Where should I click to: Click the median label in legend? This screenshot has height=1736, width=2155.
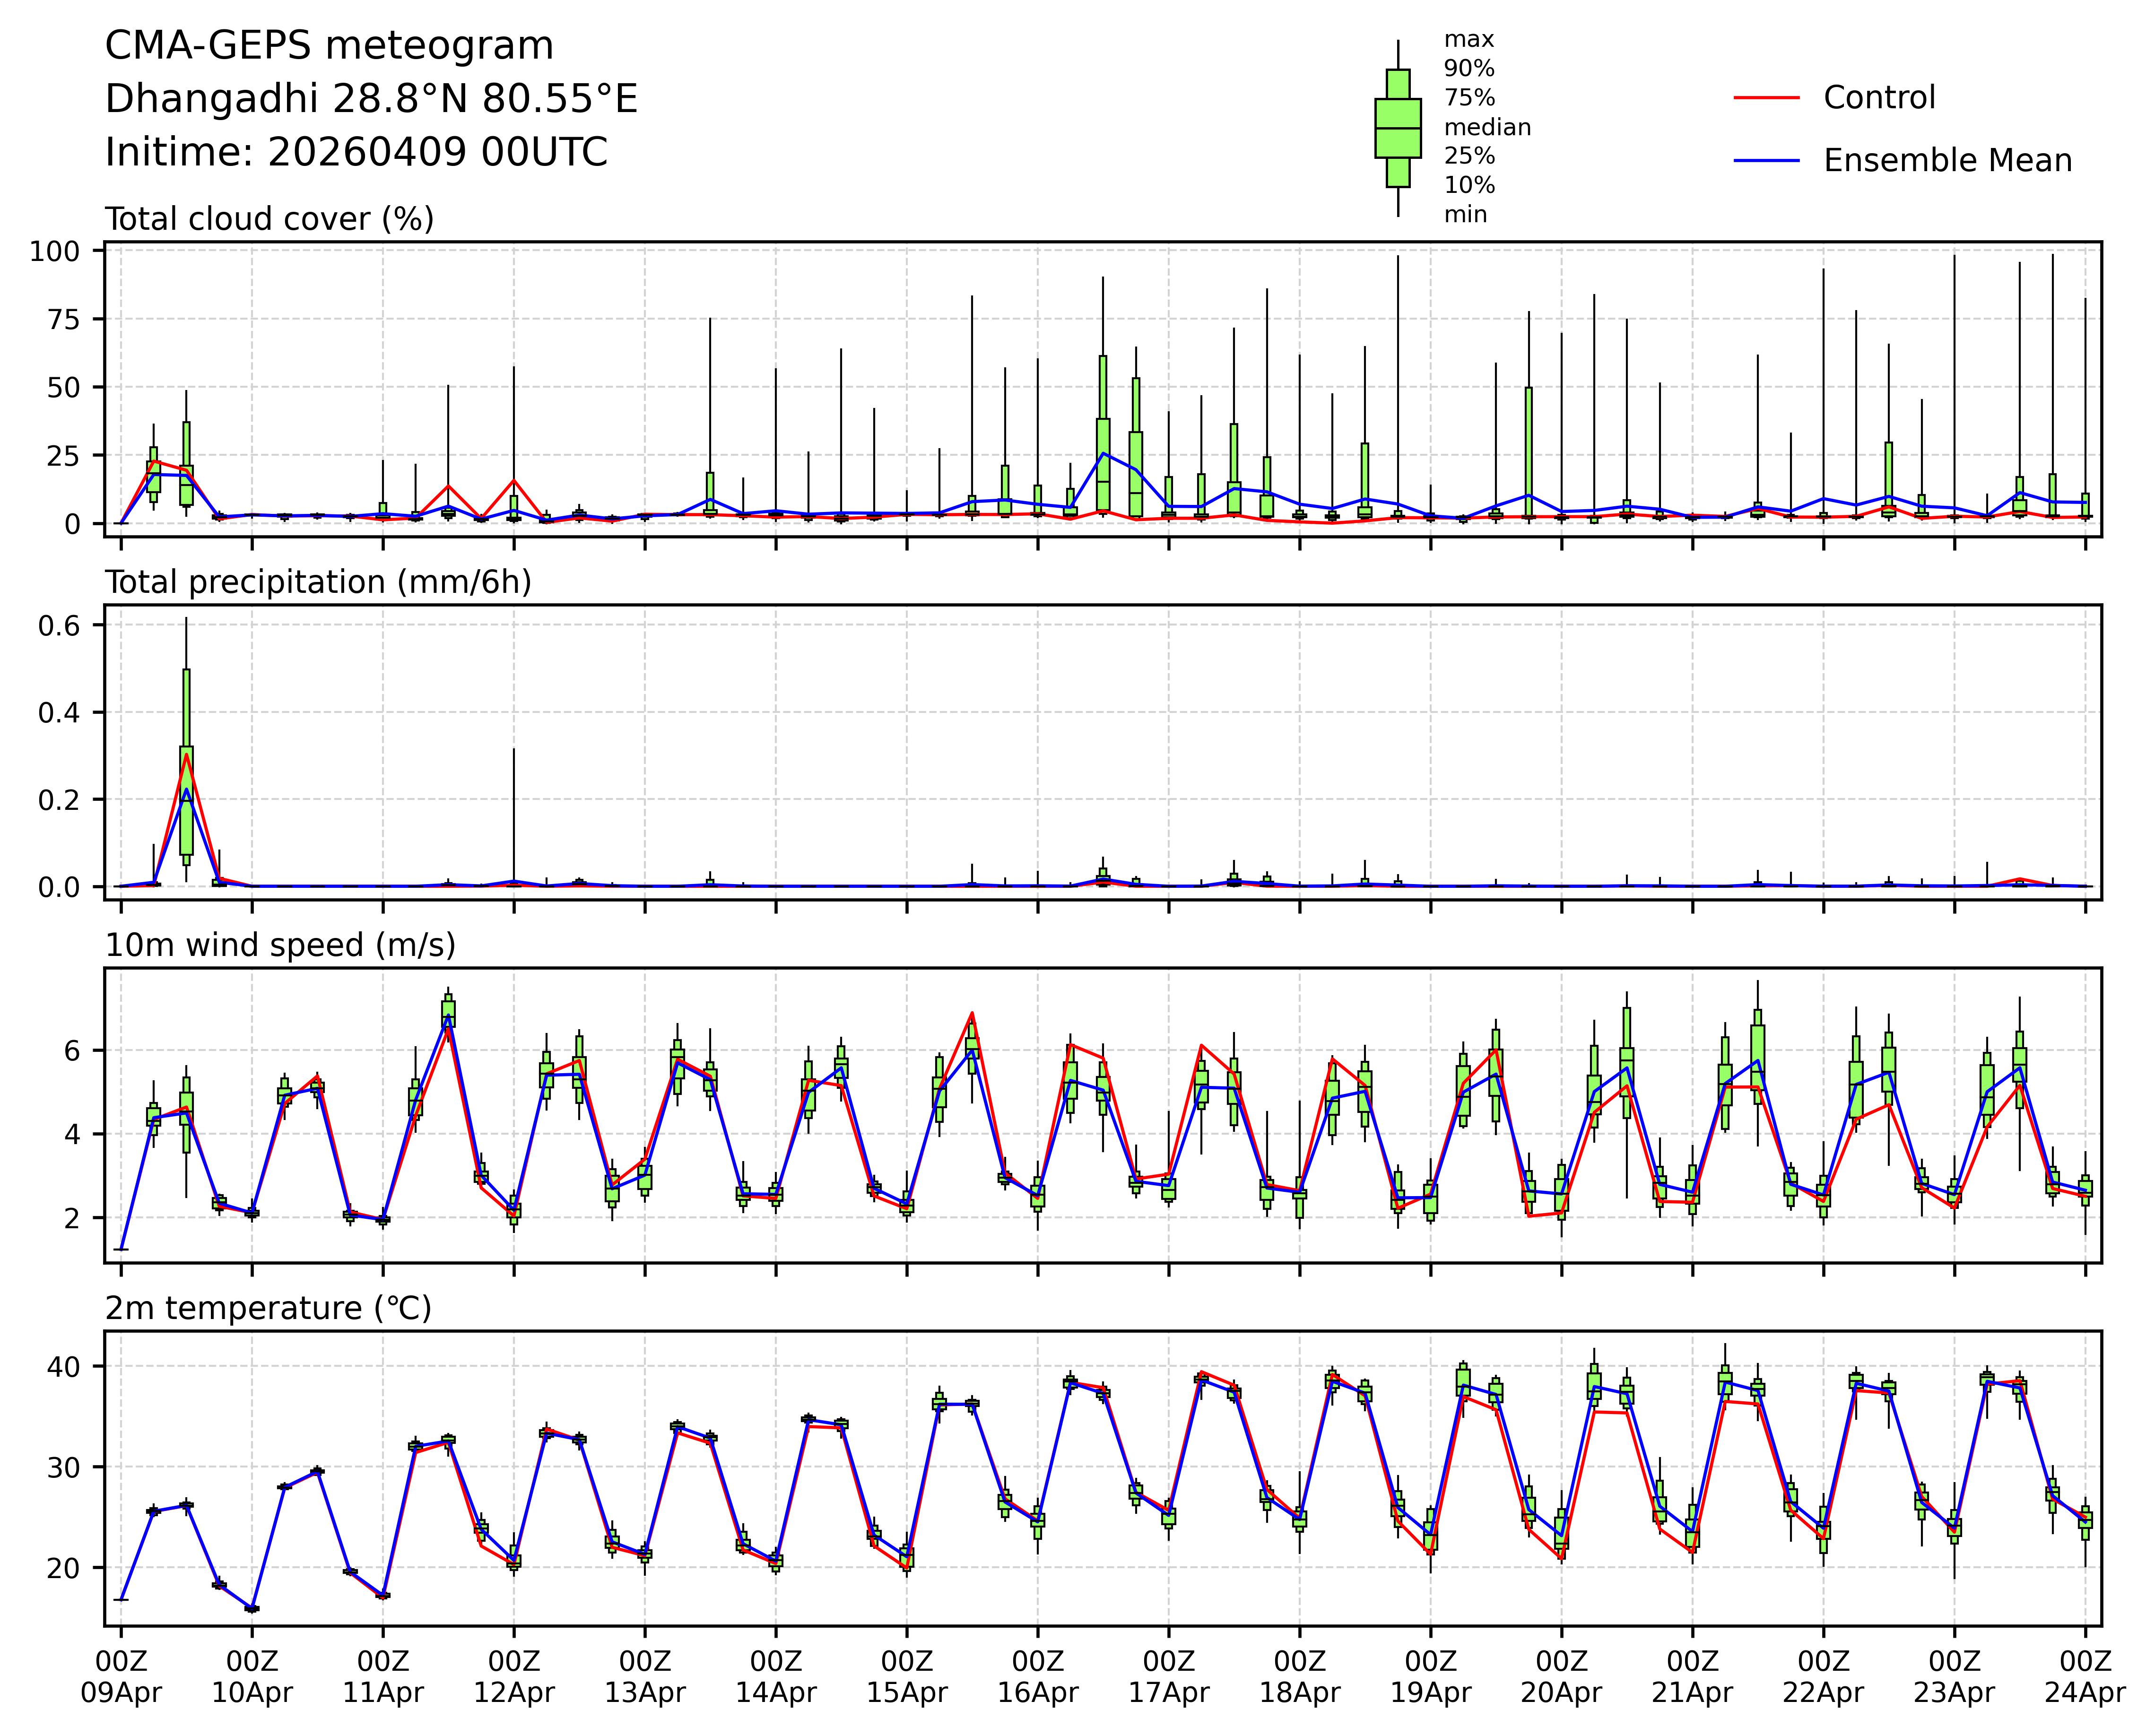pos(1487,127)
